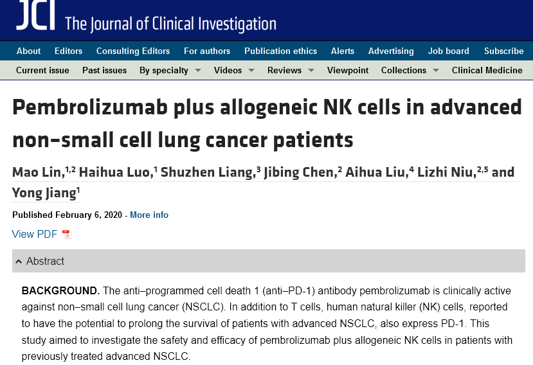Select Clinical Medicine in the secondary nav

point(487,70)
